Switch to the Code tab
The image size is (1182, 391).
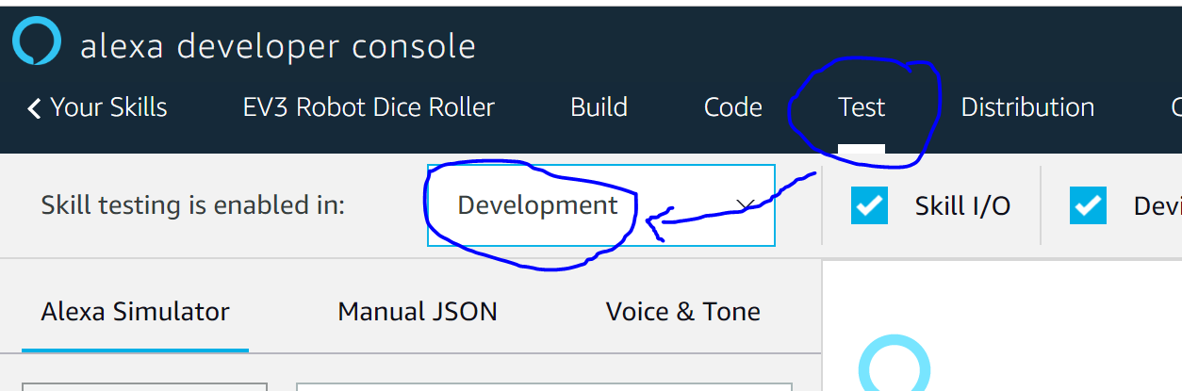click(x=733, y=107)
